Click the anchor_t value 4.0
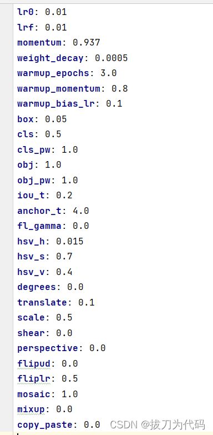This screenshot has width=213, height=435. pyautogui.click(x=80, y=211)
